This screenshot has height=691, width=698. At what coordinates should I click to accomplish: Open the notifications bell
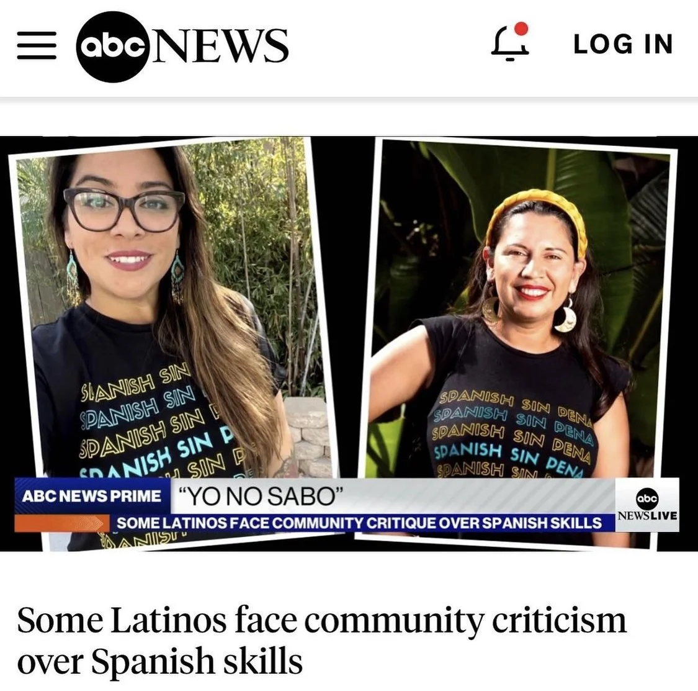click(509, 43)
